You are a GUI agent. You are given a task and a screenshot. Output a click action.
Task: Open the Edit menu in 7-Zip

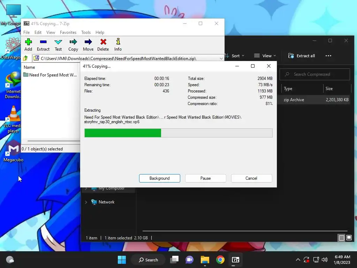pyautogui.click(x=38, y=32)
